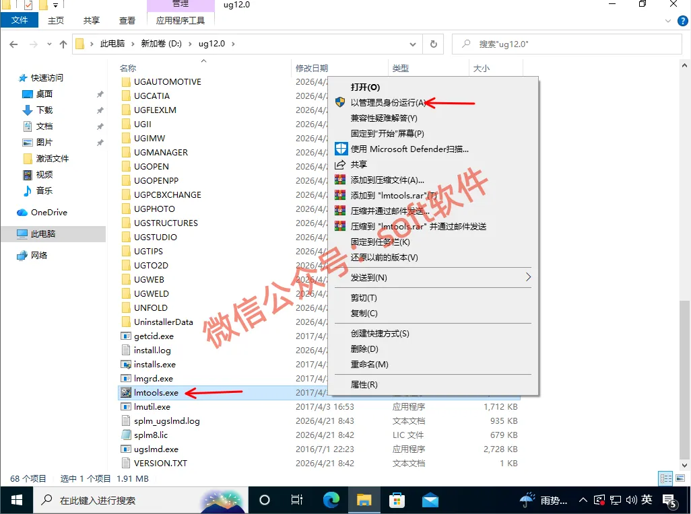Open 属性 properties entry
Image resolution: width=691 pixels, height=514 pixels.
364,384
